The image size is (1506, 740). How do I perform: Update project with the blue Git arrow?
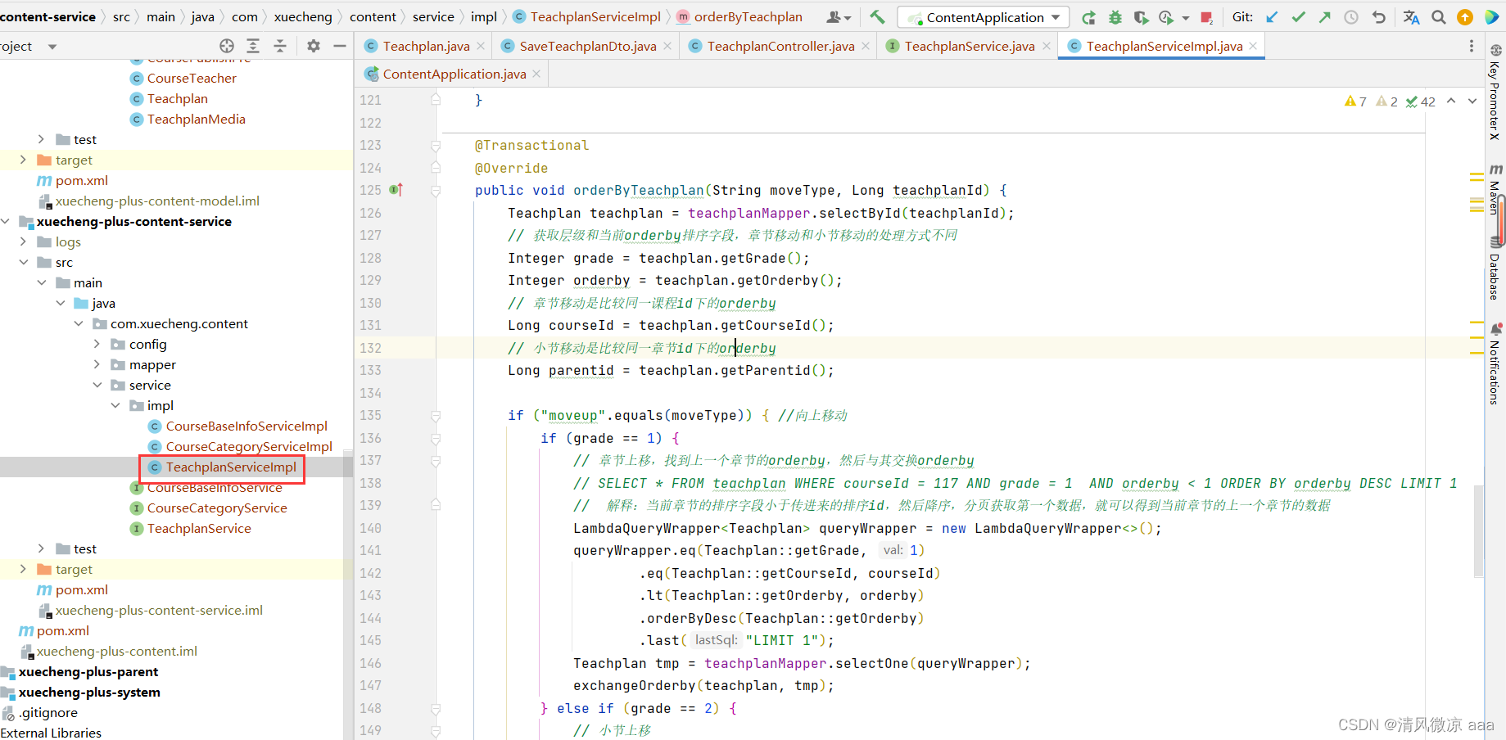coord(1272,17)
